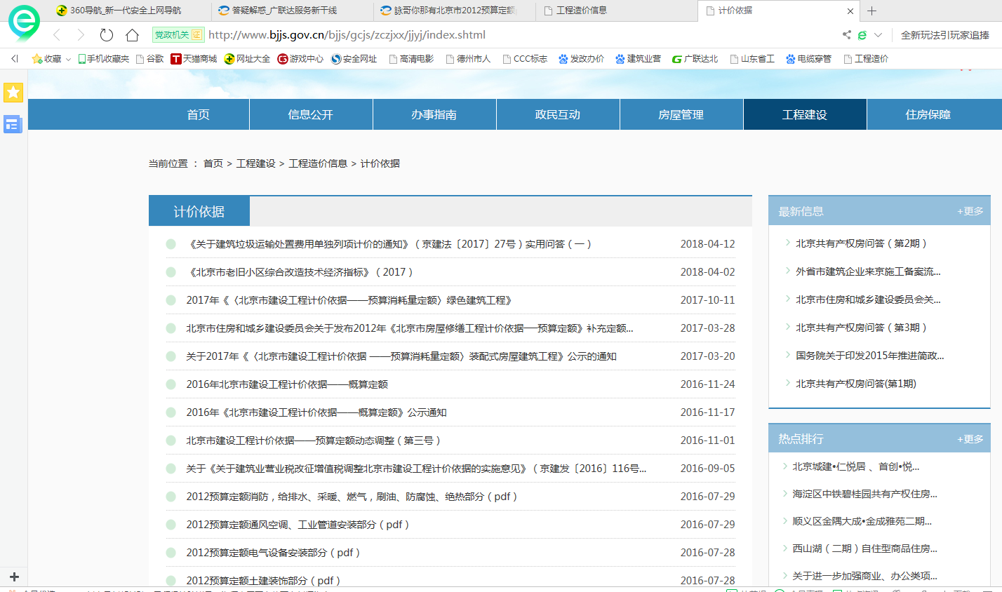
Task: Open 山东省工 bookmark
Action: (x=752, y=59)
